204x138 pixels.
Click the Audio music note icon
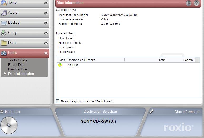(x=4, y=13)
